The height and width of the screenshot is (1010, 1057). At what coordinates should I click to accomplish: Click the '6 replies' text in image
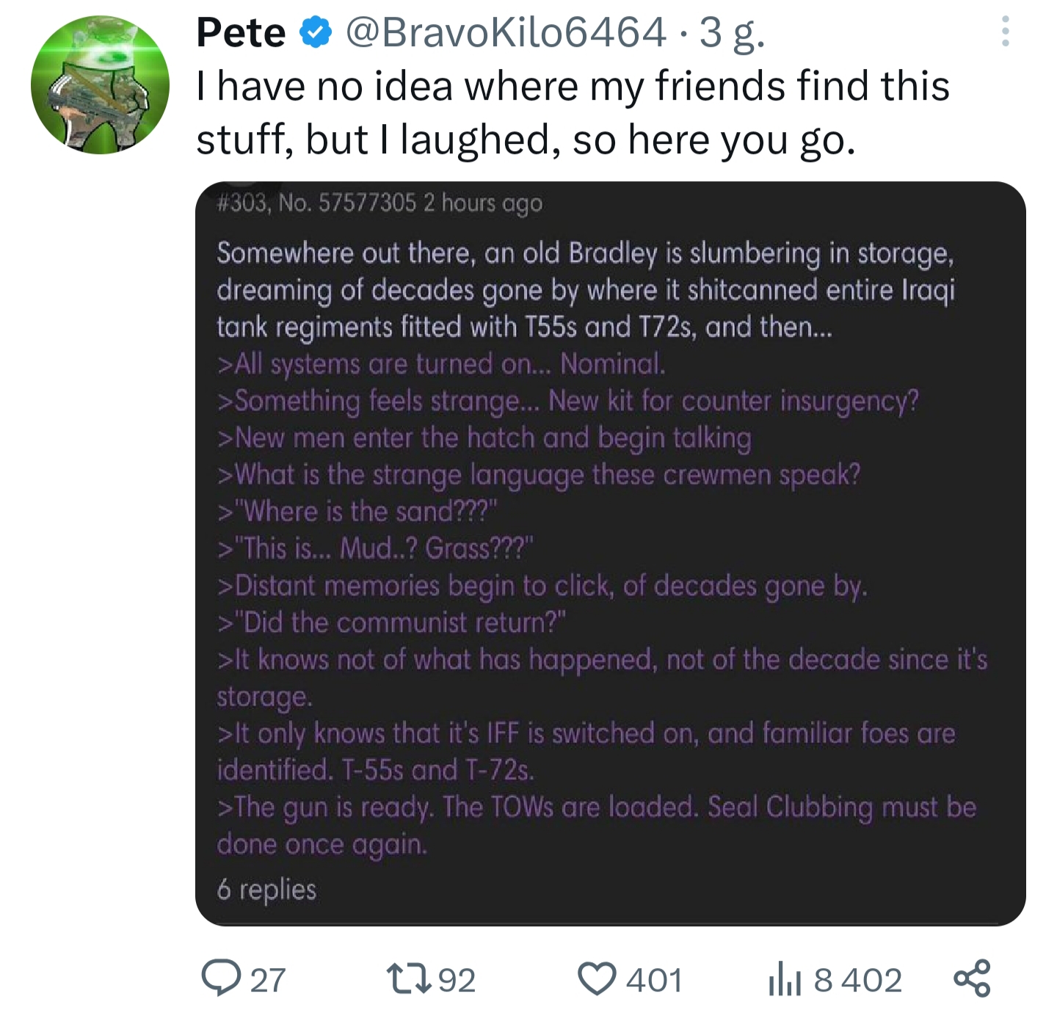(266, 890)
